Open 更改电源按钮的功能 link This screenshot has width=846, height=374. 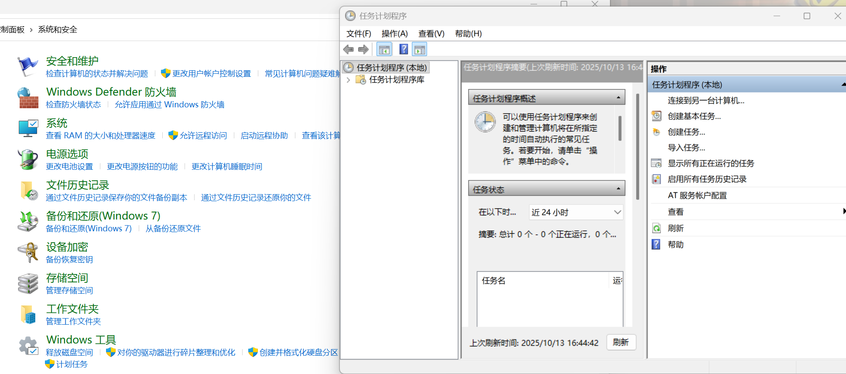[x=142, y=167]
